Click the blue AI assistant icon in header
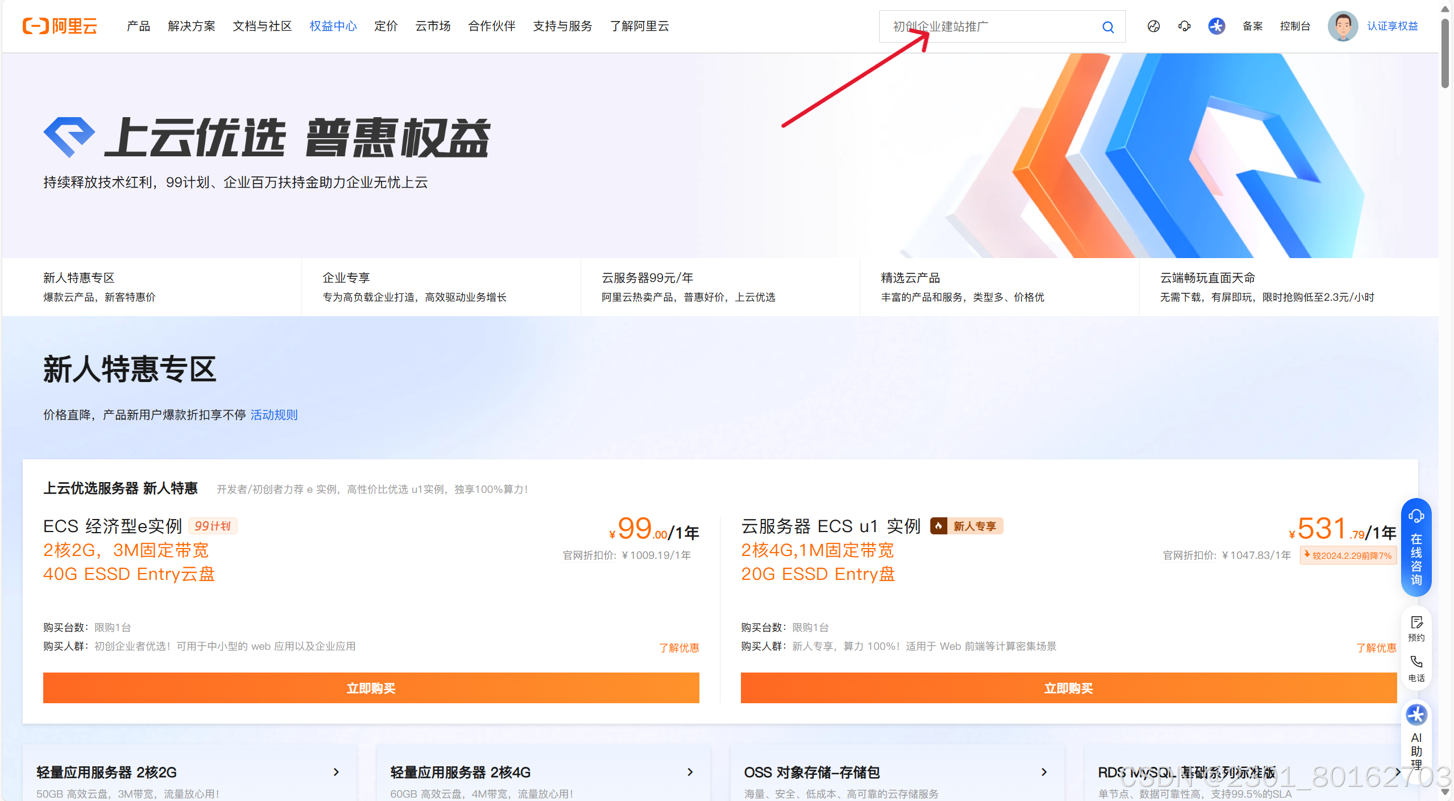The image size is (1454, 801). [x=1216, y=26]
